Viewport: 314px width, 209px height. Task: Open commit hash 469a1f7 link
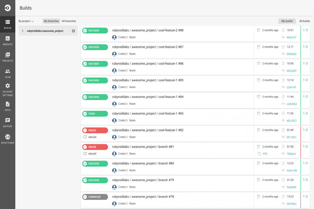click(291, 37)
